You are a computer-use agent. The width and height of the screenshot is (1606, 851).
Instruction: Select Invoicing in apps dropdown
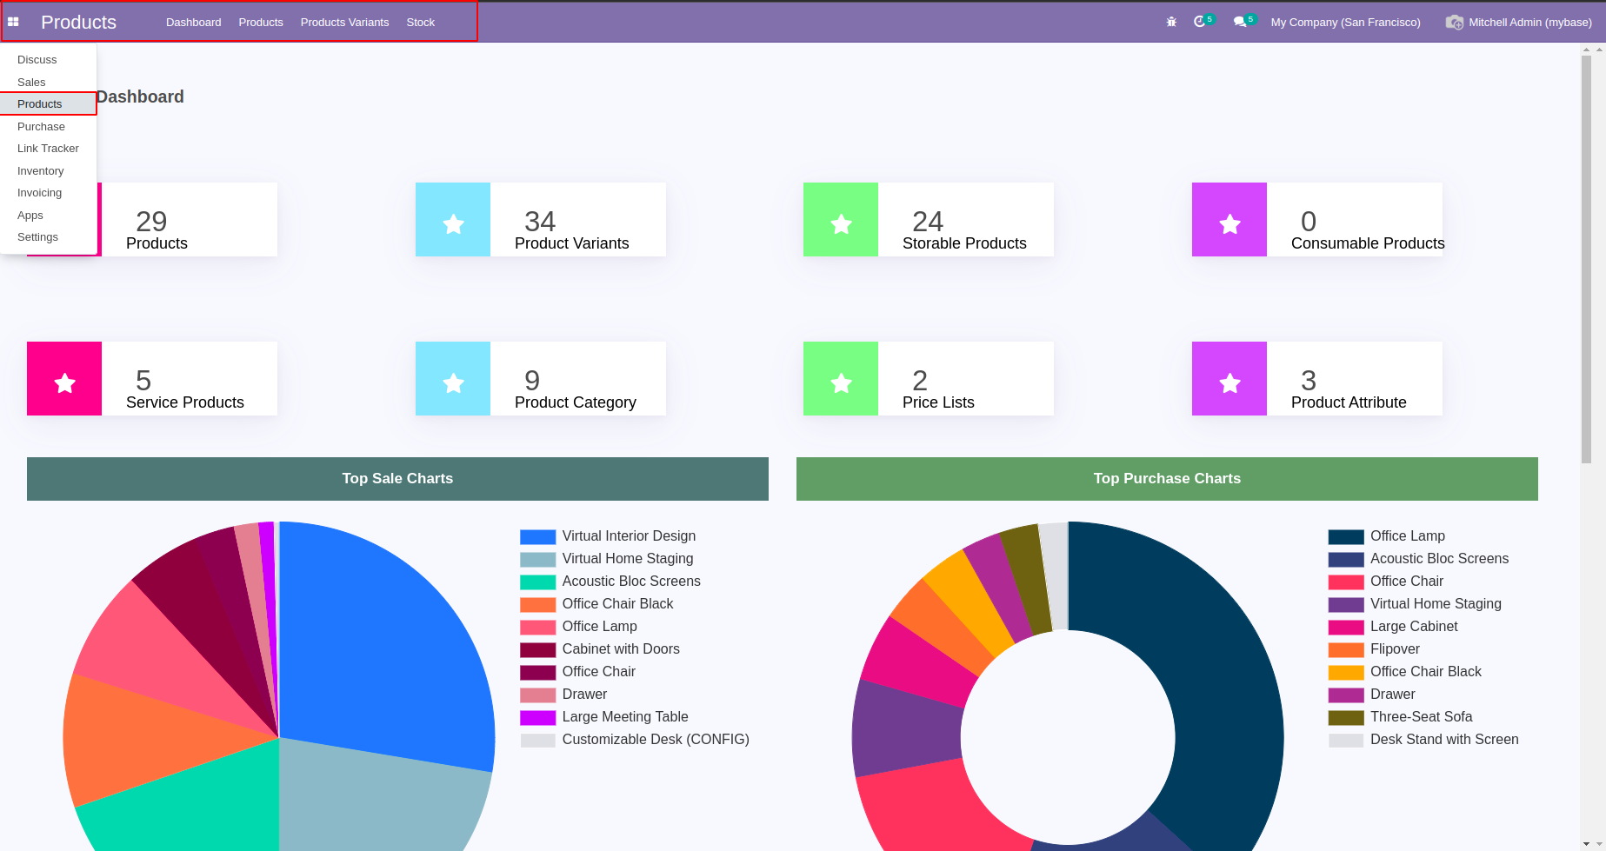tap(49, 192)
